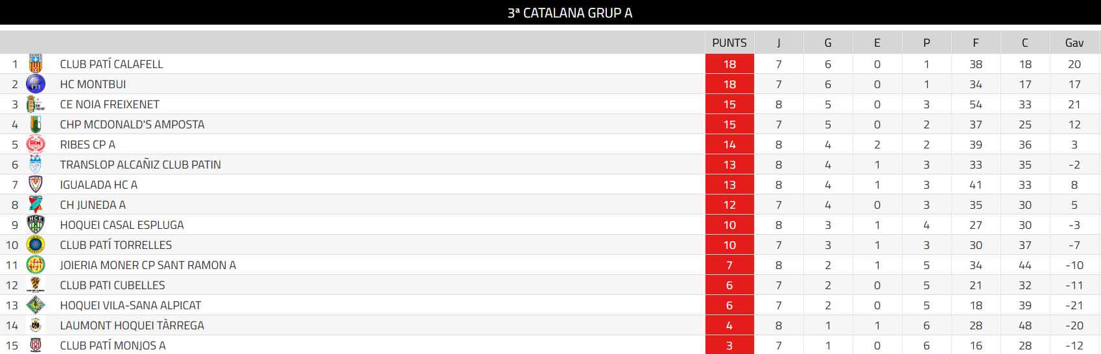Click the PUNTS column header
Screen dimensions: 1101x354
pyautogui.click(x=729, y=43)
